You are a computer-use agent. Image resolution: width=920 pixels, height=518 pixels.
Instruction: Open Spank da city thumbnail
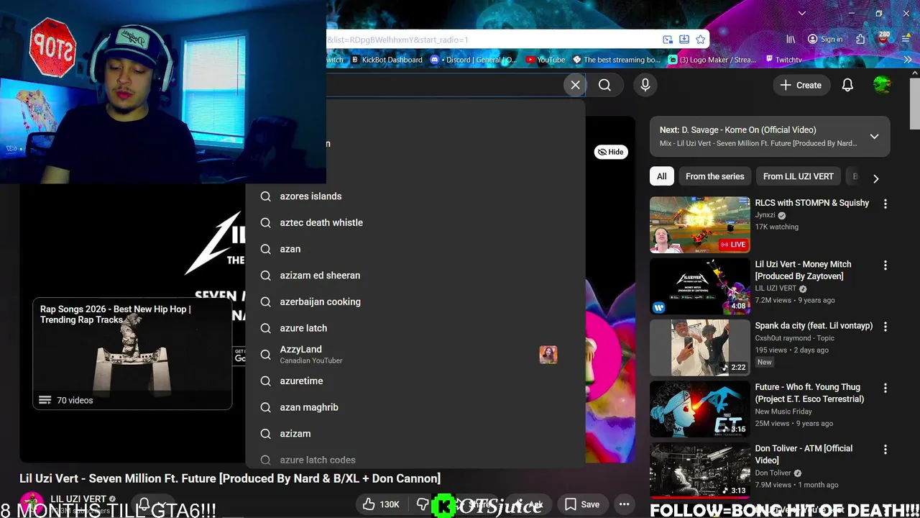pyautogui.click(x=700, y=348)
